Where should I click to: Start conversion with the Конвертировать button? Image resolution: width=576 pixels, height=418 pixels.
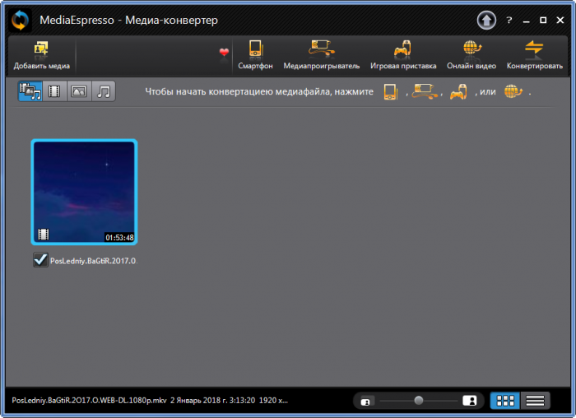(x=535, y=55)
